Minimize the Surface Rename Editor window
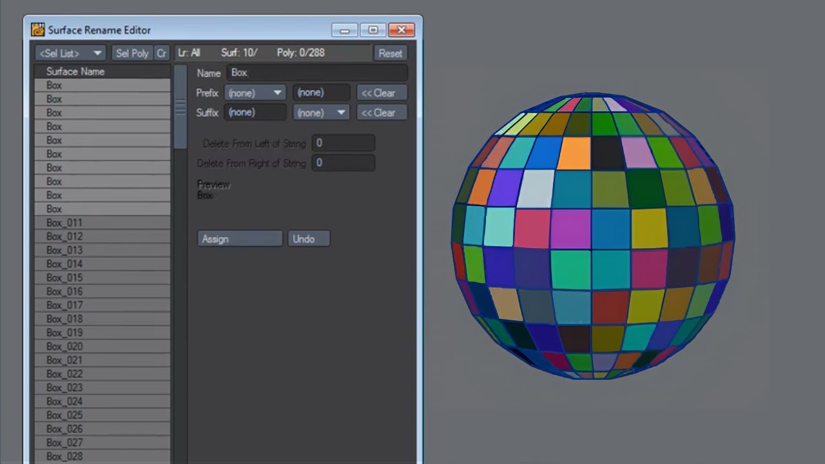 pos(345,30)
